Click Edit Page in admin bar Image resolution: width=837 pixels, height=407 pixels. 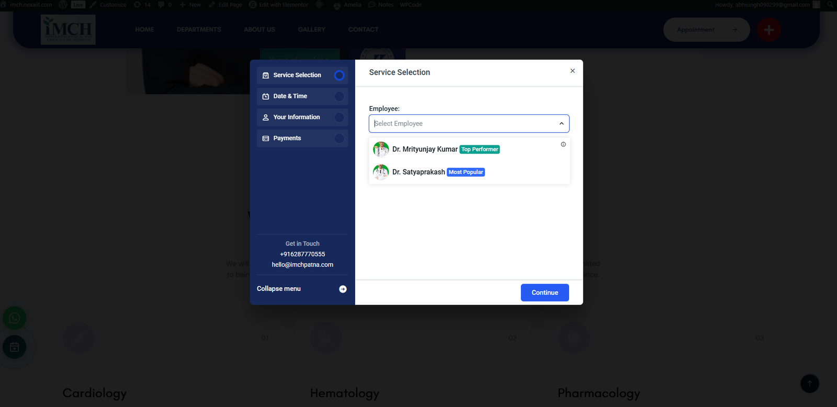click(x=225, y=5)
